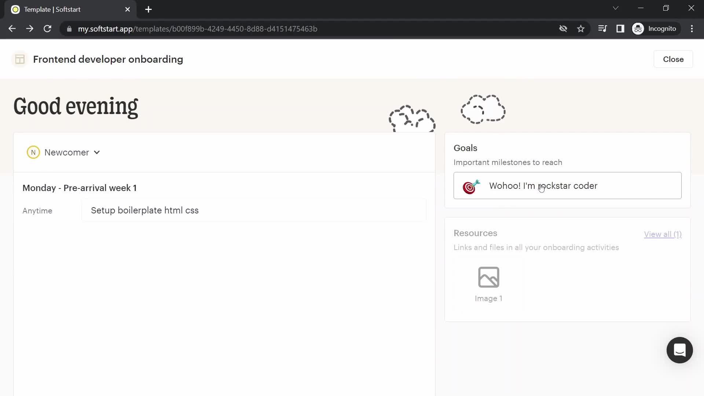Click the browser address bar URL field
Image resolution: width=704 pixels, height=396 pixels.
198,29
